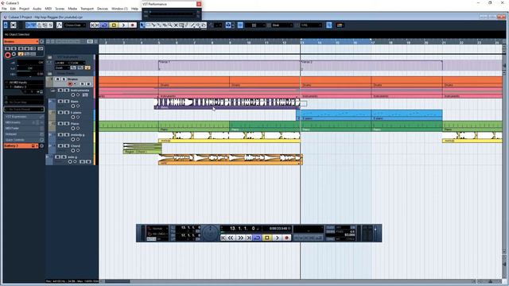Mute the Bass track
The image size is (509, 286).
pyautogui.click(x=60, y=101)
